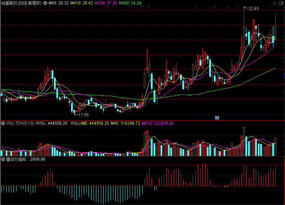The width and height of the screenshot is (285, 205).
Task: Click the VVOL: 444556.25 value
Action: coord(51,123)
